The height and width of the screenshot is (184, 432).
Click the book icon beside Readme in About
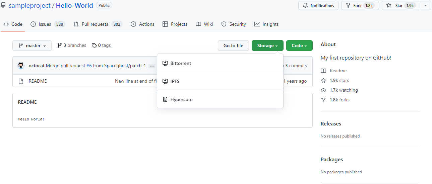tap(323, 71)
